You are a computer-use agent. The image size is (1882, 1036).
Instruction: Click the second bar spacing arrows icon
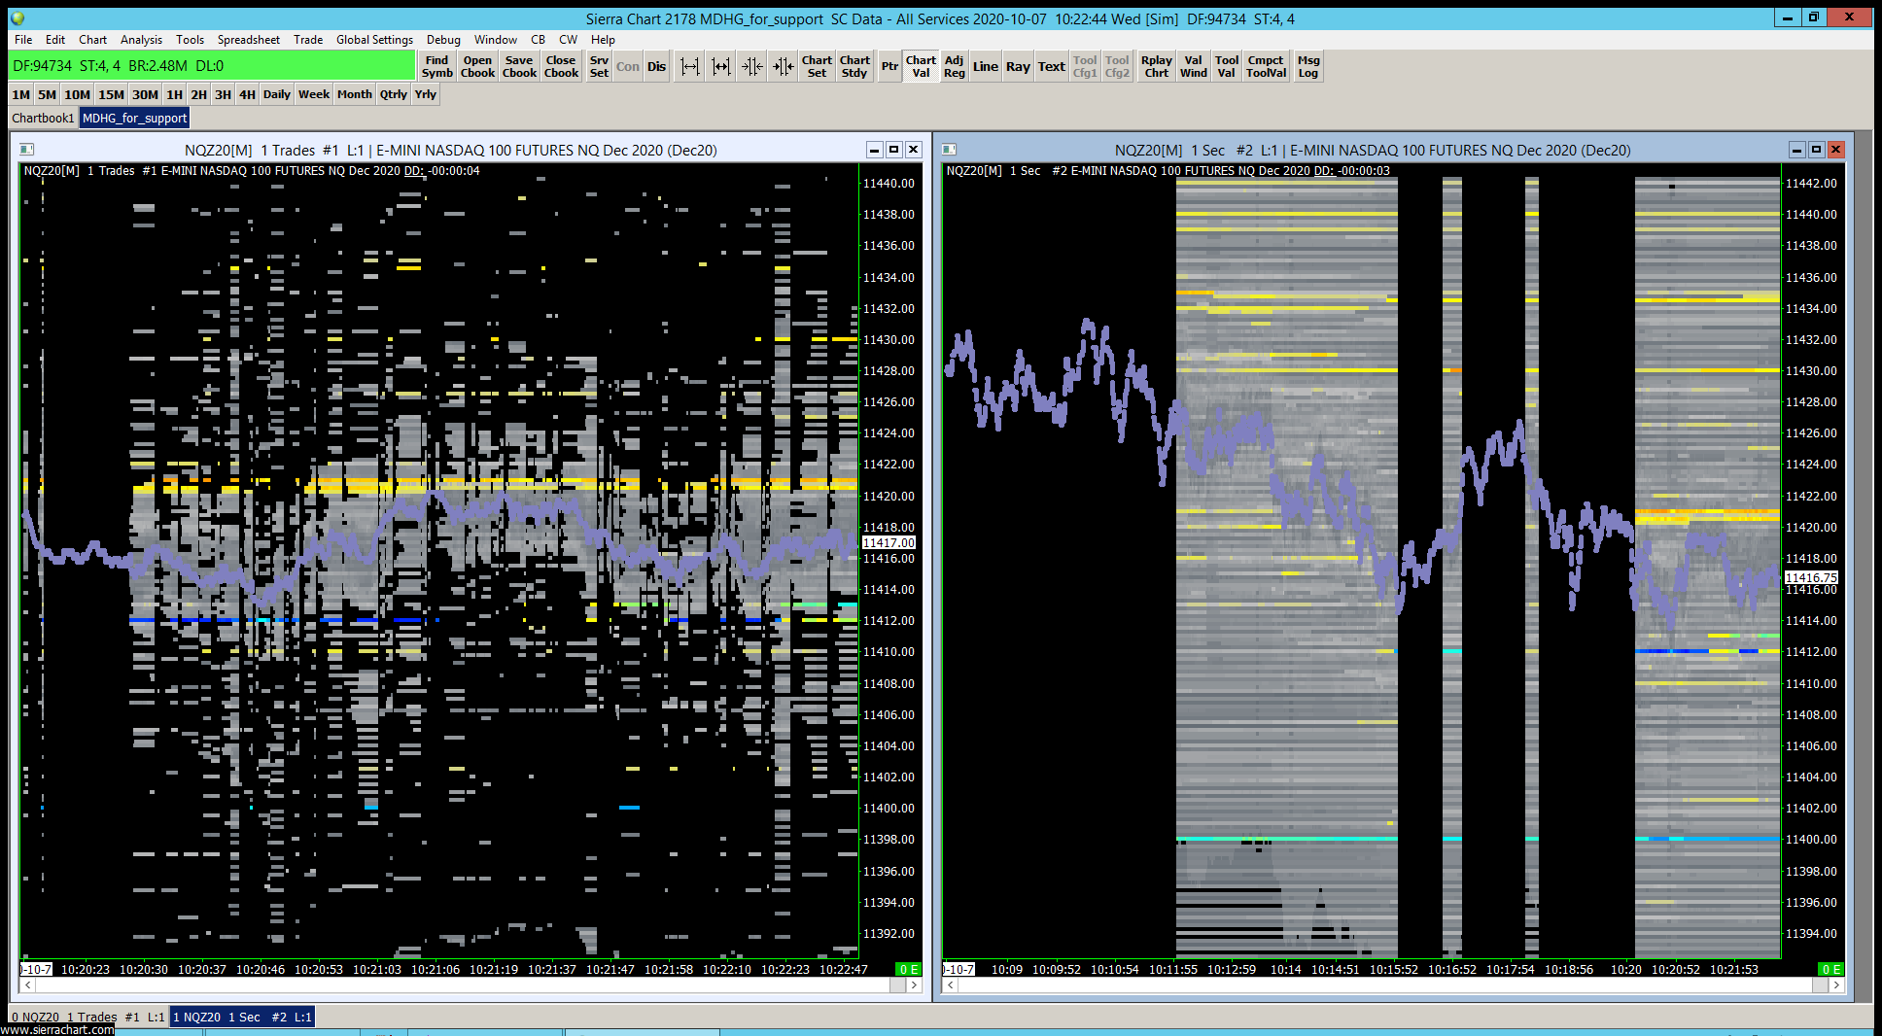720,66
